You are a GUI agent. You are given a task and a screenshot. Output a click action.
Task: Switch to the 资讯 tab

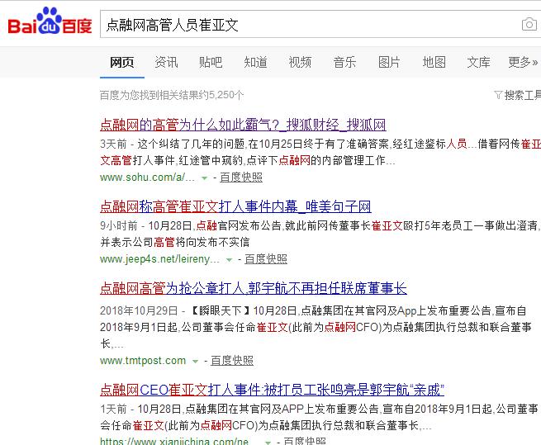coord(166,63)
